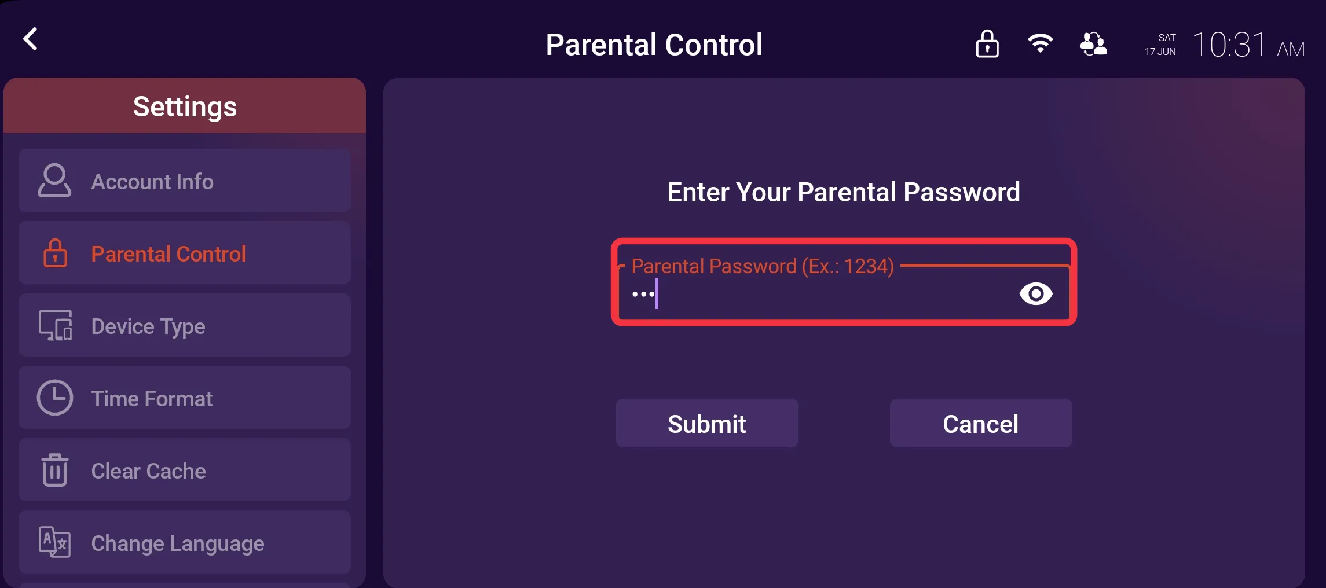Click the trash can icon for Clear Cache
This screenshot has width=1326, height=588.
click(55, 470)
